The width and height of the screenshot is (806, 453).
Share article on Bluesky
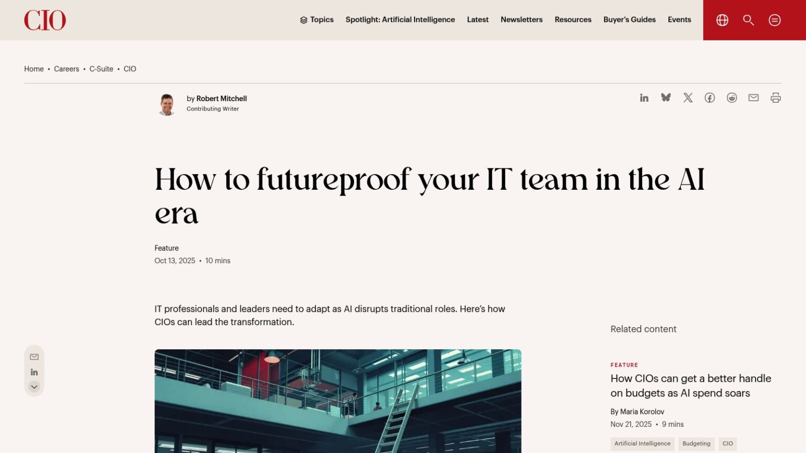666,98
